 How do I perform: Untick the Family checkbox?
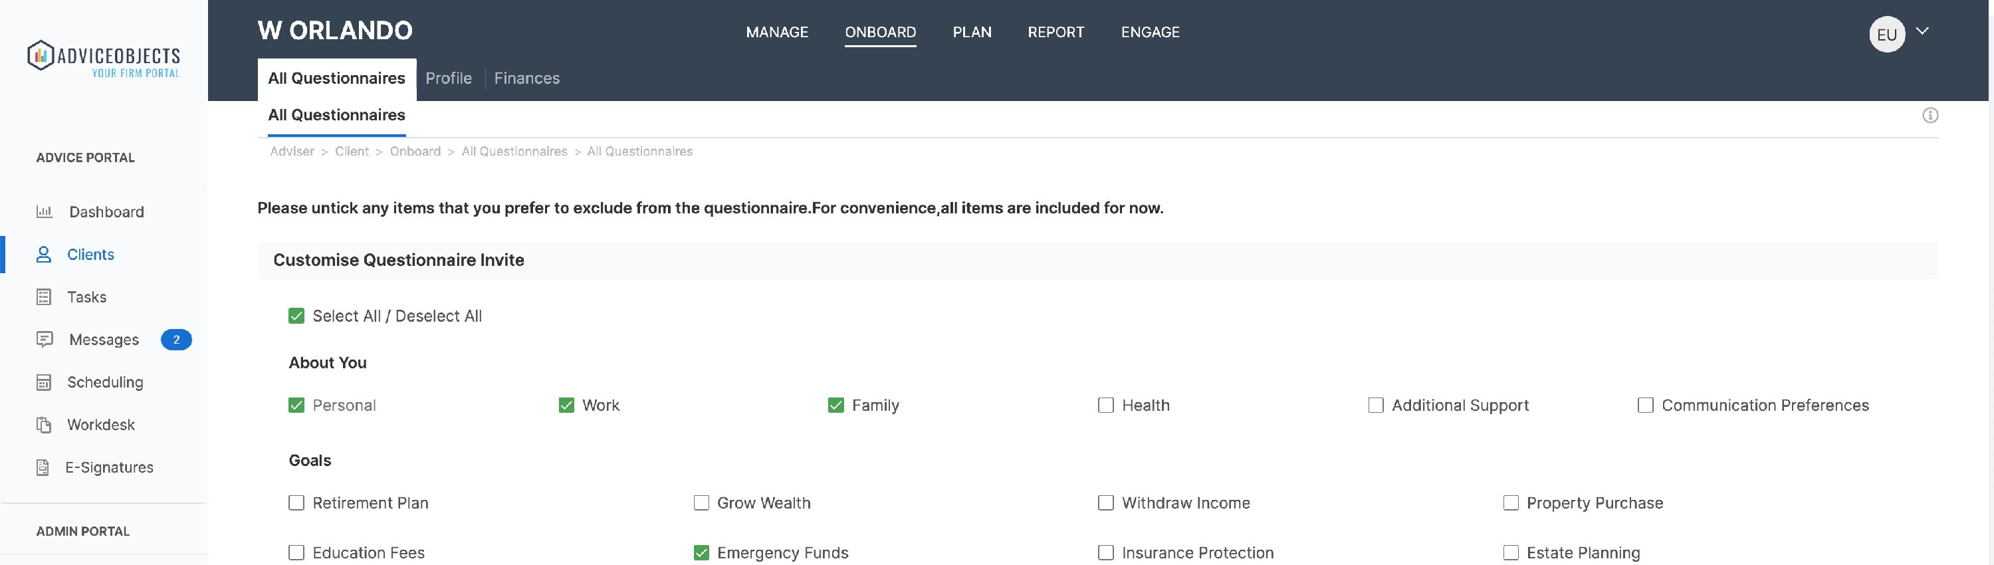836,405
